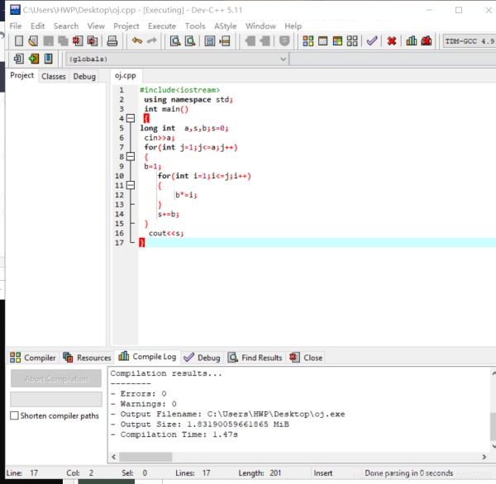Click 'Compilation Time: 1.47s' log line
Viewport: 496px width, 484px height.
(x=174, y=434)
